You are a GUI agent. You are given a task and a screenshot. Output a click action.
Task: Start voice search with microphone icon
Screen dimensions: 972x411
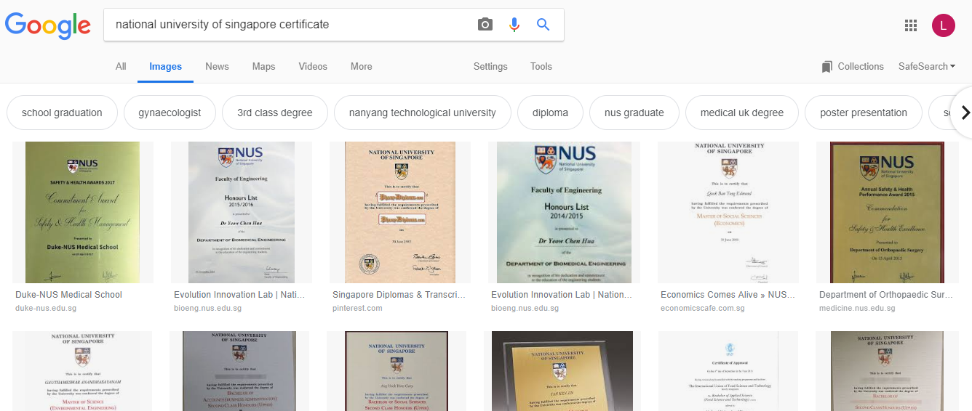click(514, 25)
